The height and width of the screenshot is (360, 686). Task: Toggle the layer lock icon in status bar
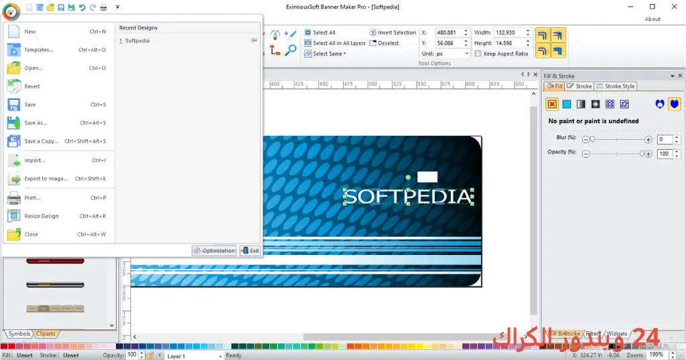(x=150, y=355)
